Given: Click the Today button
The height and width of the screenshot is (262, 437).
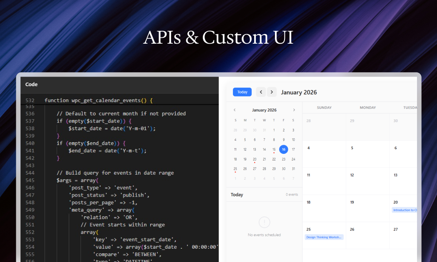Looking at the screenshot, I should (242, 92).
